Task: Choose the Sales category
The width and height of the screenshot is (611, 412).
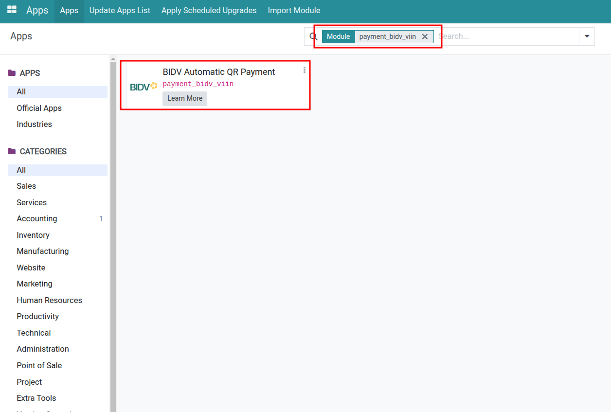Action: (x=58, y=186)
